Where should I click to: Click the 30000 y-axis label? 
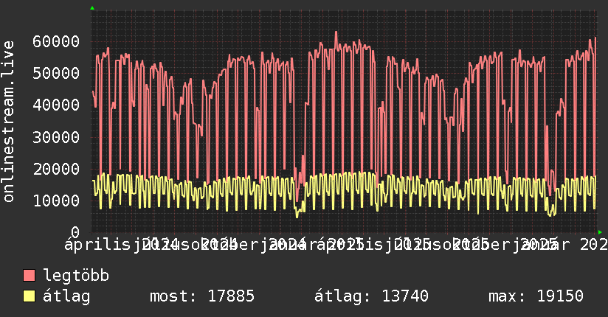point(56,137)
